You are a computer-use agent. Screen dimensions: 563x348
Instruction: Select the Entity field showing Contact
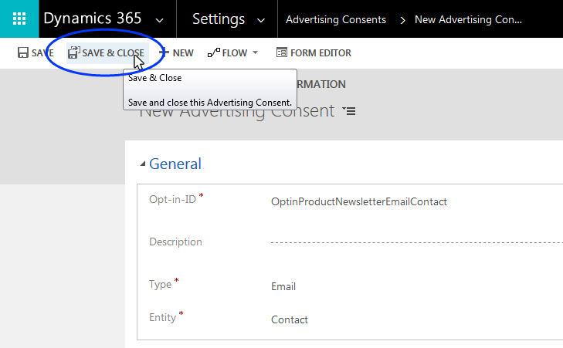(x=289, y=319)
